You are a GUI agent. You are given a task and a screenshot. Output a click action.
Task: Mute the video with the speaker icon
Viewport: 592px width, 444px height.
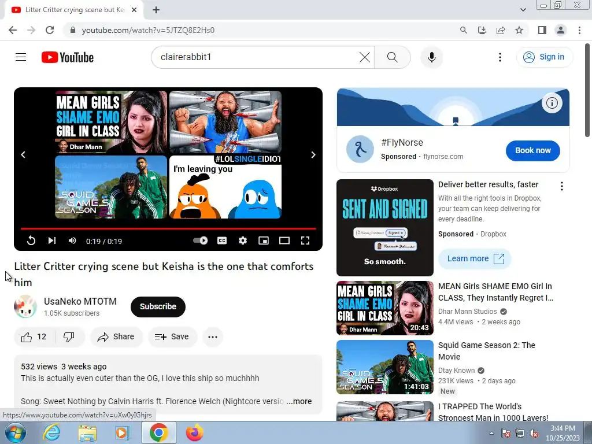click(x=72, y=240)
